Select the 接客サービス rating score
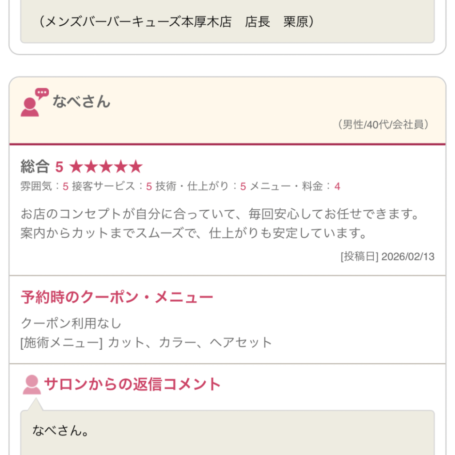This screenshot has height=455, width=455. (x=149, y=187)
